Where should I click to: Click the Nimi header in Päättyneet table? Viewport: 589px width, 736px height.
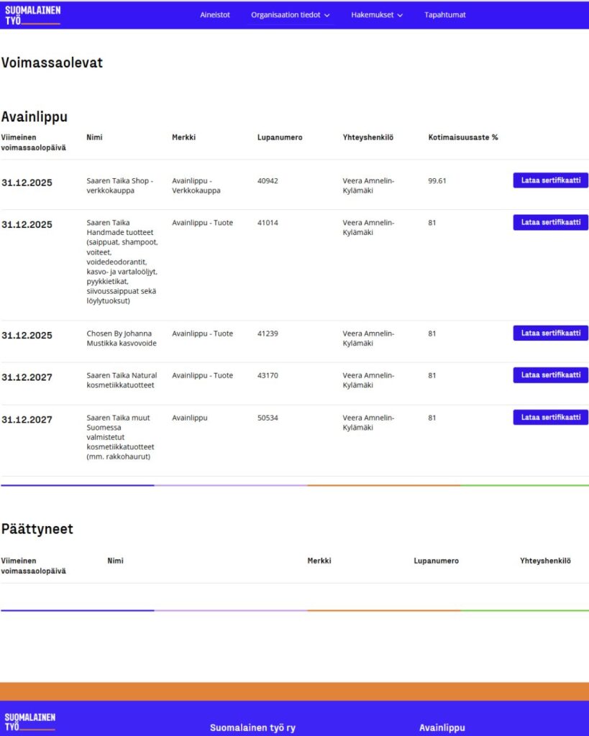(x=116, y=561)
